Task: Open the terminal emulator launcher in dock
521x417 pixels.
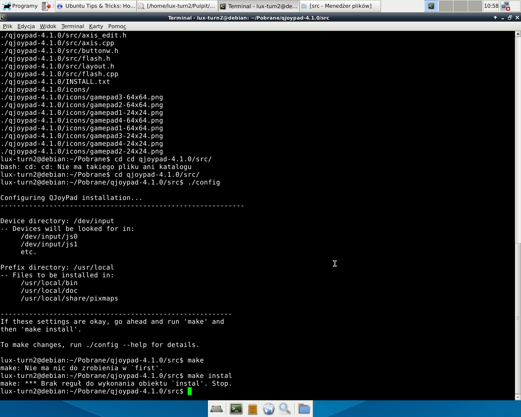Action: 236,409
